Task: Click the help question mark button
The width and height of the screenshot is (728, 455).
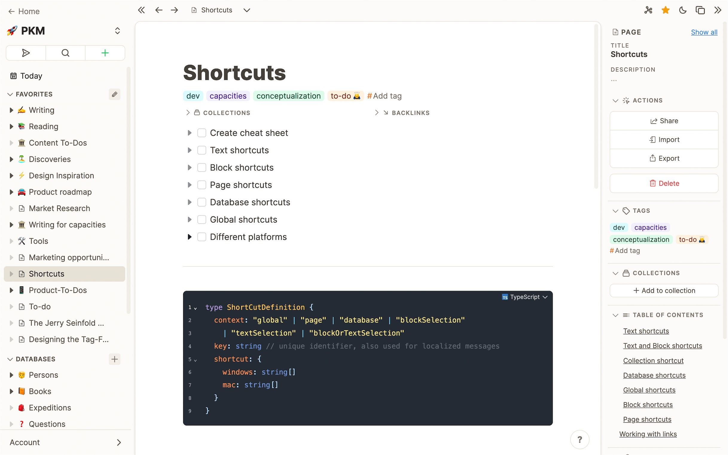Action: [x=579, y=440]
